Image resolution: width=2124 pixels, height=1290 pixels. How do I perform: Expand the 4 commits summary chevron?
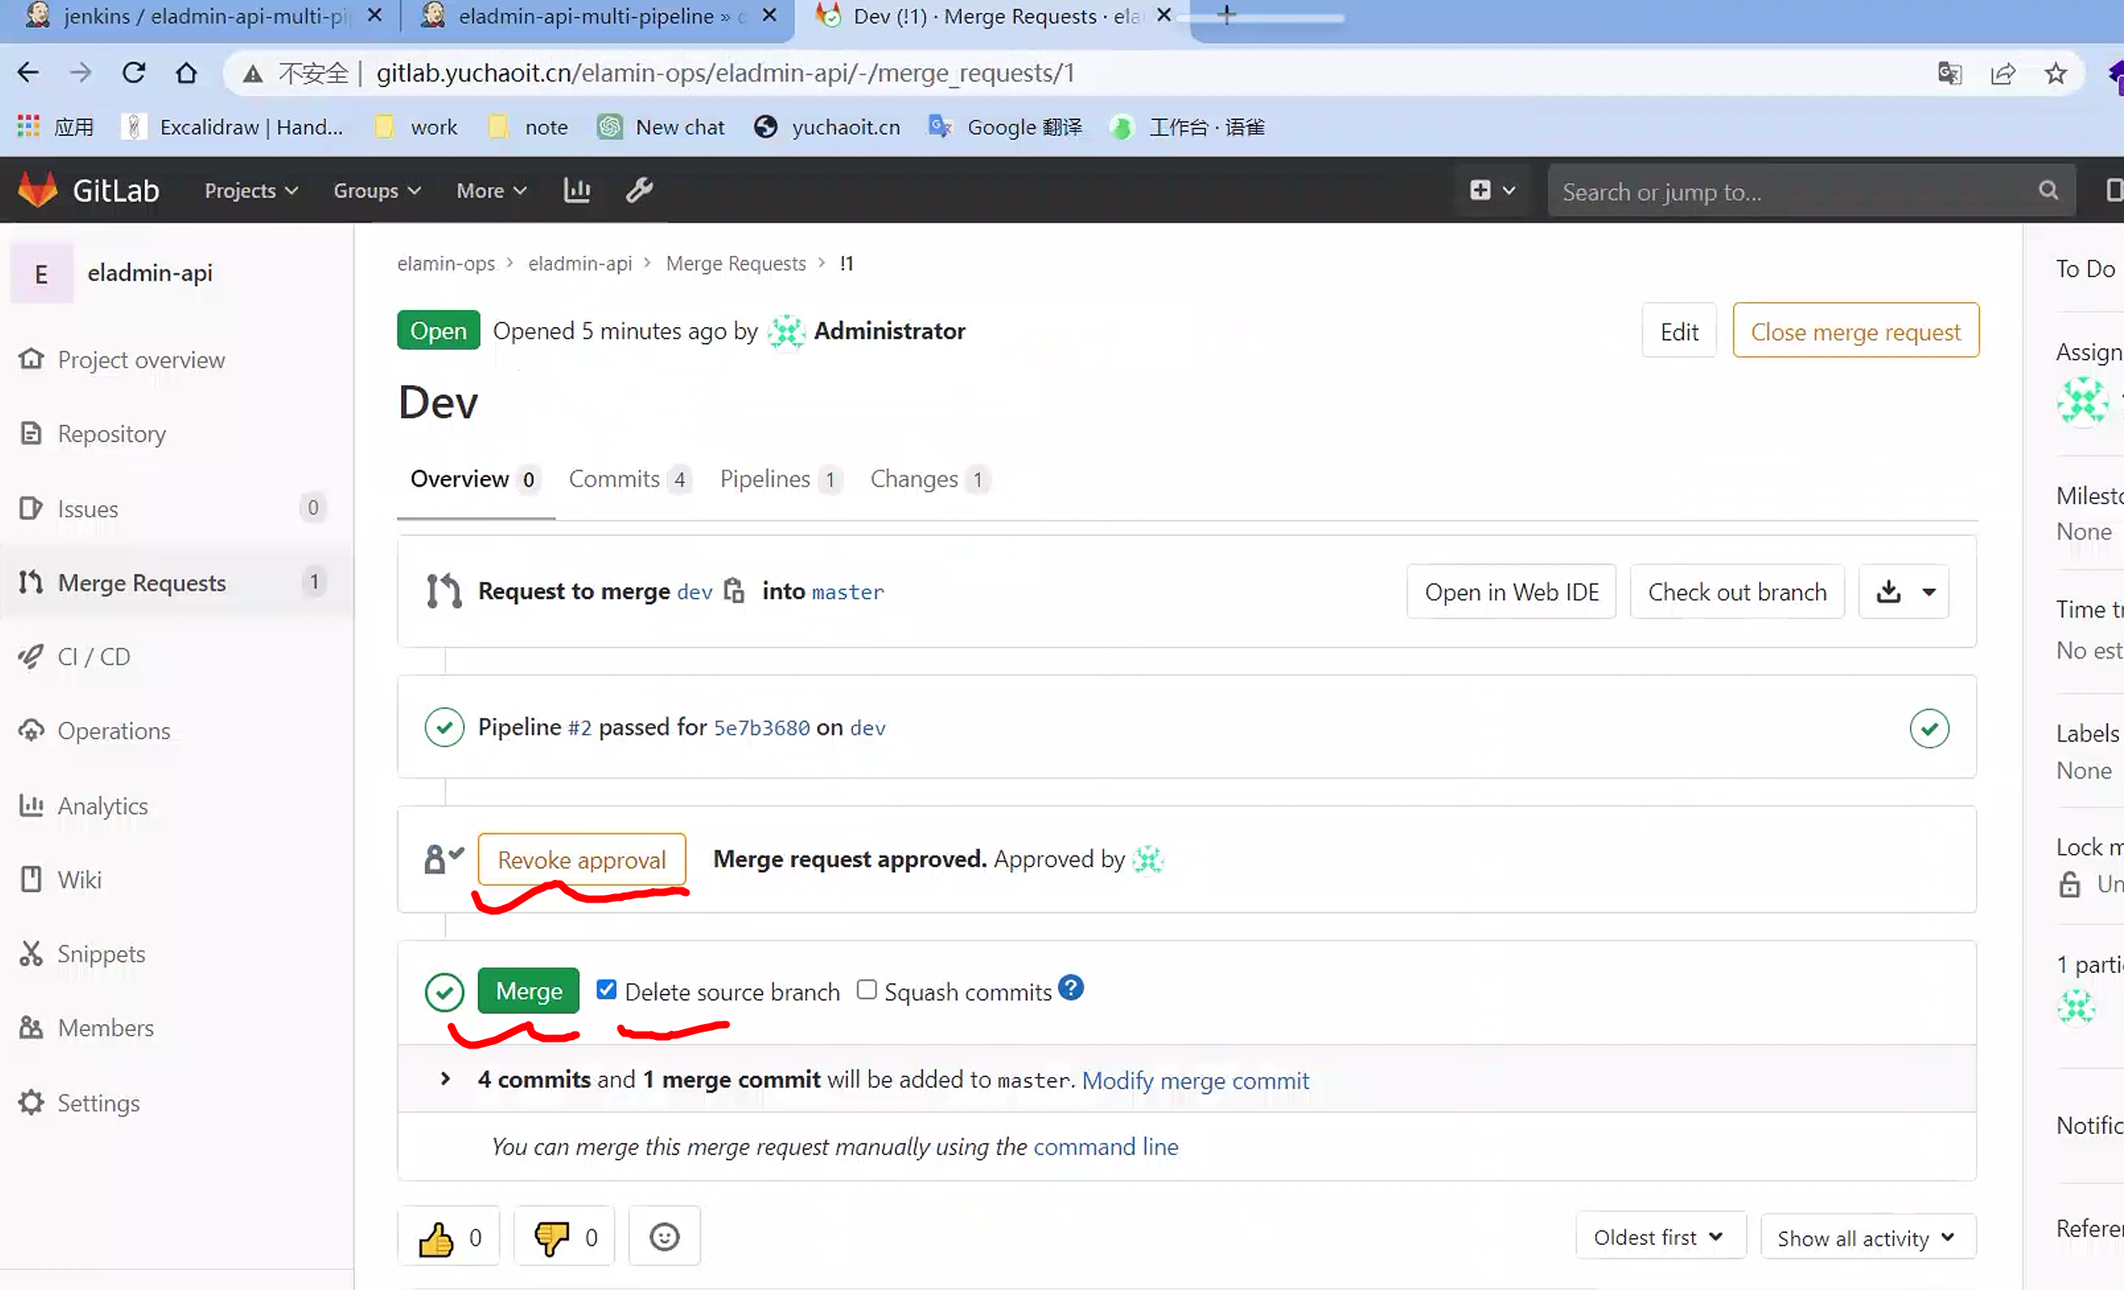pyautogui.click(x=445, y=1079)
